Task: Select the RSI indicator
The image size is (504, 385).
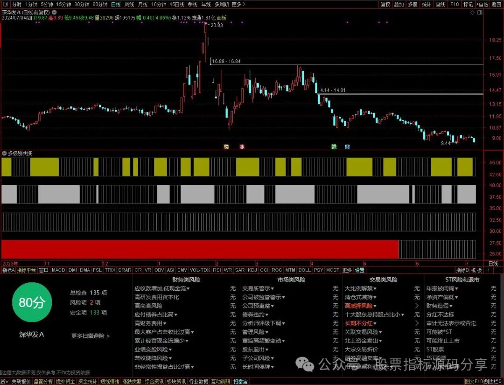Action: point(217,270)
